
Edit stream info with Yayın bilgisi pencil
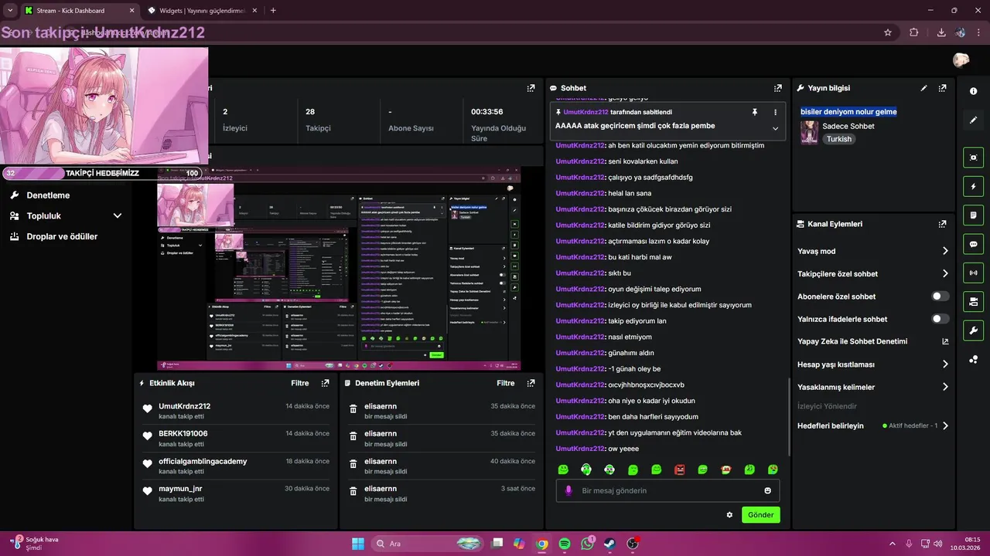(x=923, y=88)
